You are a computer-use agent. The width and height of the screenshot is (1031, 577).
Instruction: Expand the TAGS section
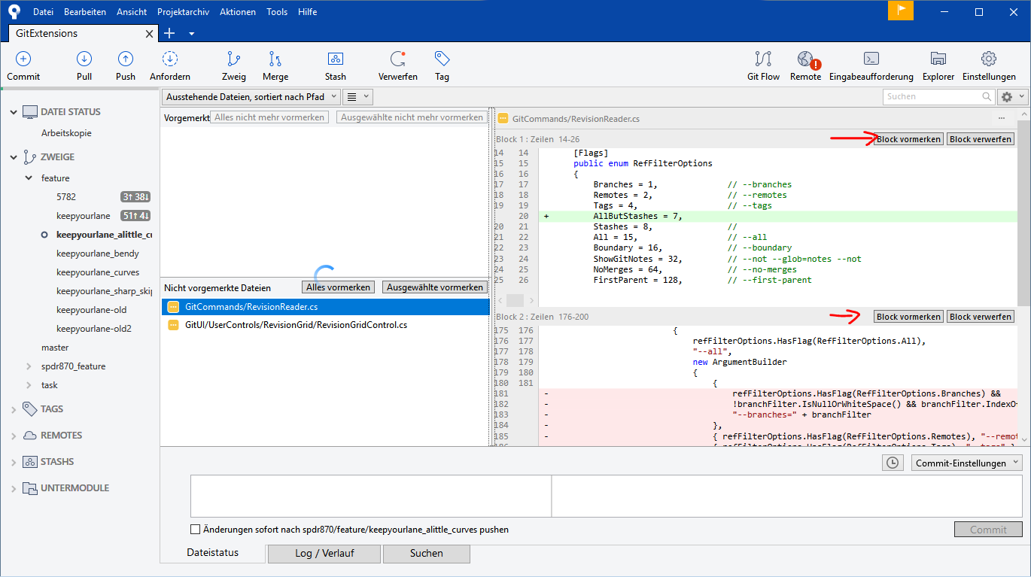point(13,409)
